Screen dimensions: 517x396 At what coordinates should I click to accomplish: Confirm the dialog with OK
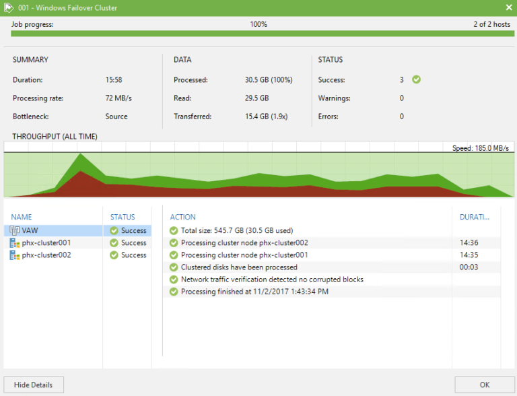(x=485, y=385)
